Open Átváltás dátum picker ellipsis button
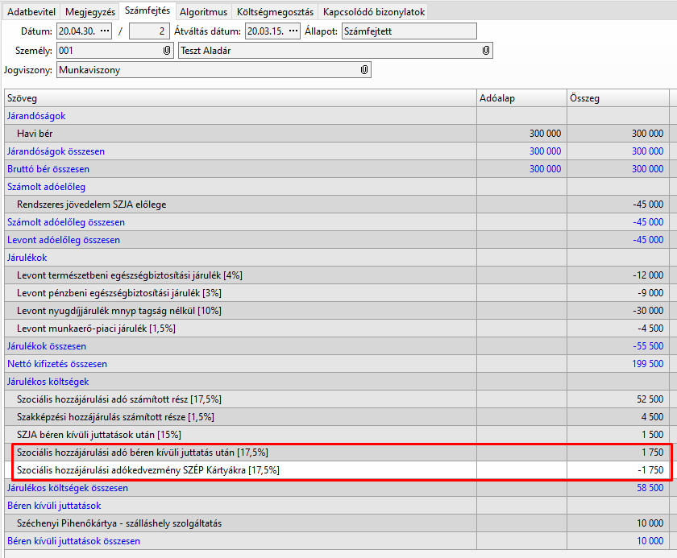 293,31
